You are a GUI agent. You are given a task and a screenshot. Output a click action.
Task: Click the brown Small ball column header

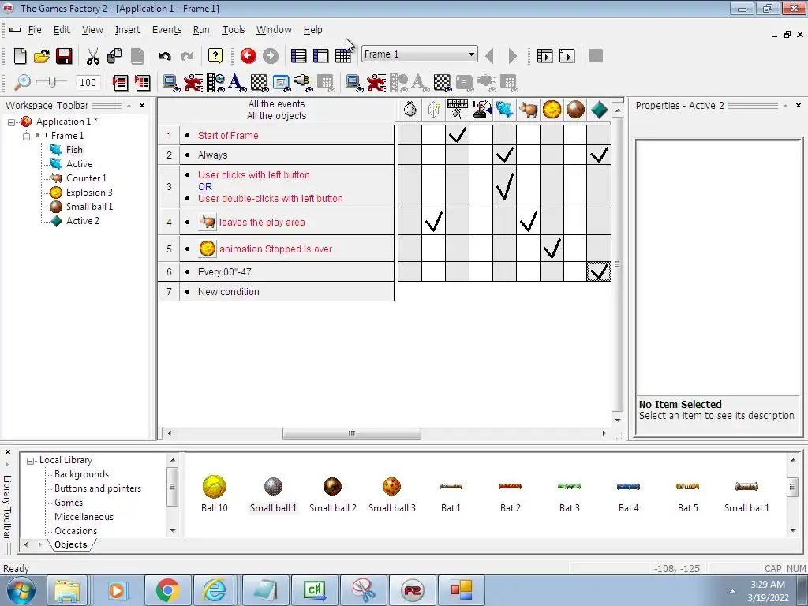click(575, 109)
